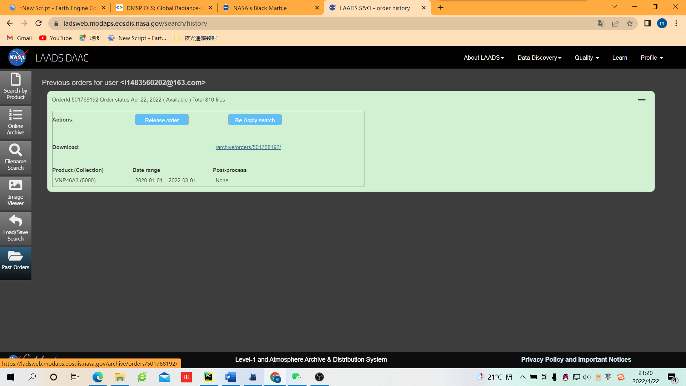Click the Learn menu item
This screenshot has width=686, height=386.
(x=620, y=58)
